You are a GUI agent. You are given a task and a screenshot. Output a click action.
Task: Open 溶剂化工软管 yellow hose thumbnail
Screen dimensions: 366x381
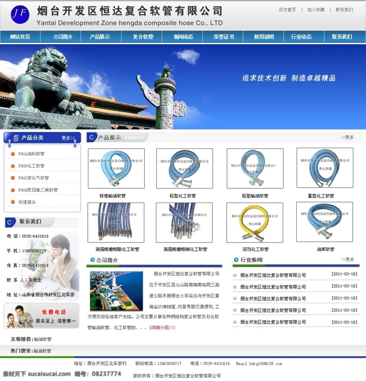pos(255,223)
